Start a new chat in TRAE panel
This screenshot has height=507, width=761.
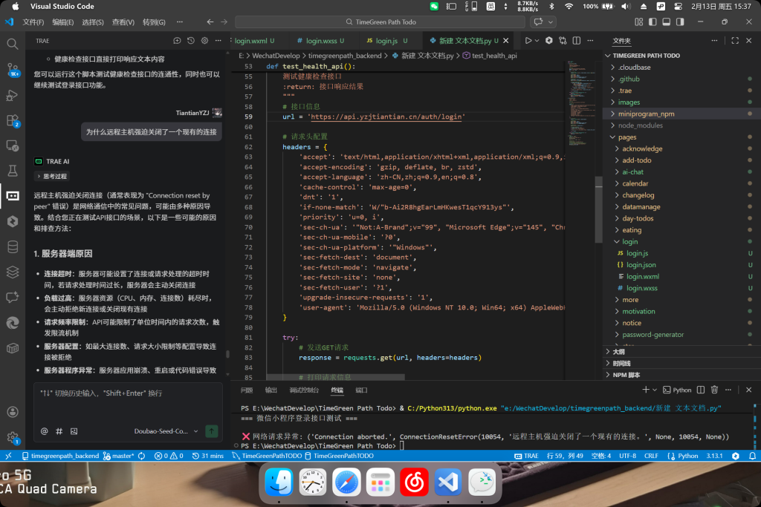177,41
